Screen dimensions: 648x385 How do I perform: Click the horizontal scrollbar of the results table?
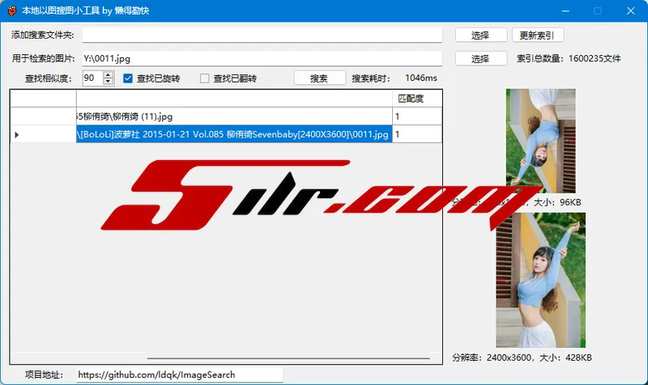tap(288, 358)
